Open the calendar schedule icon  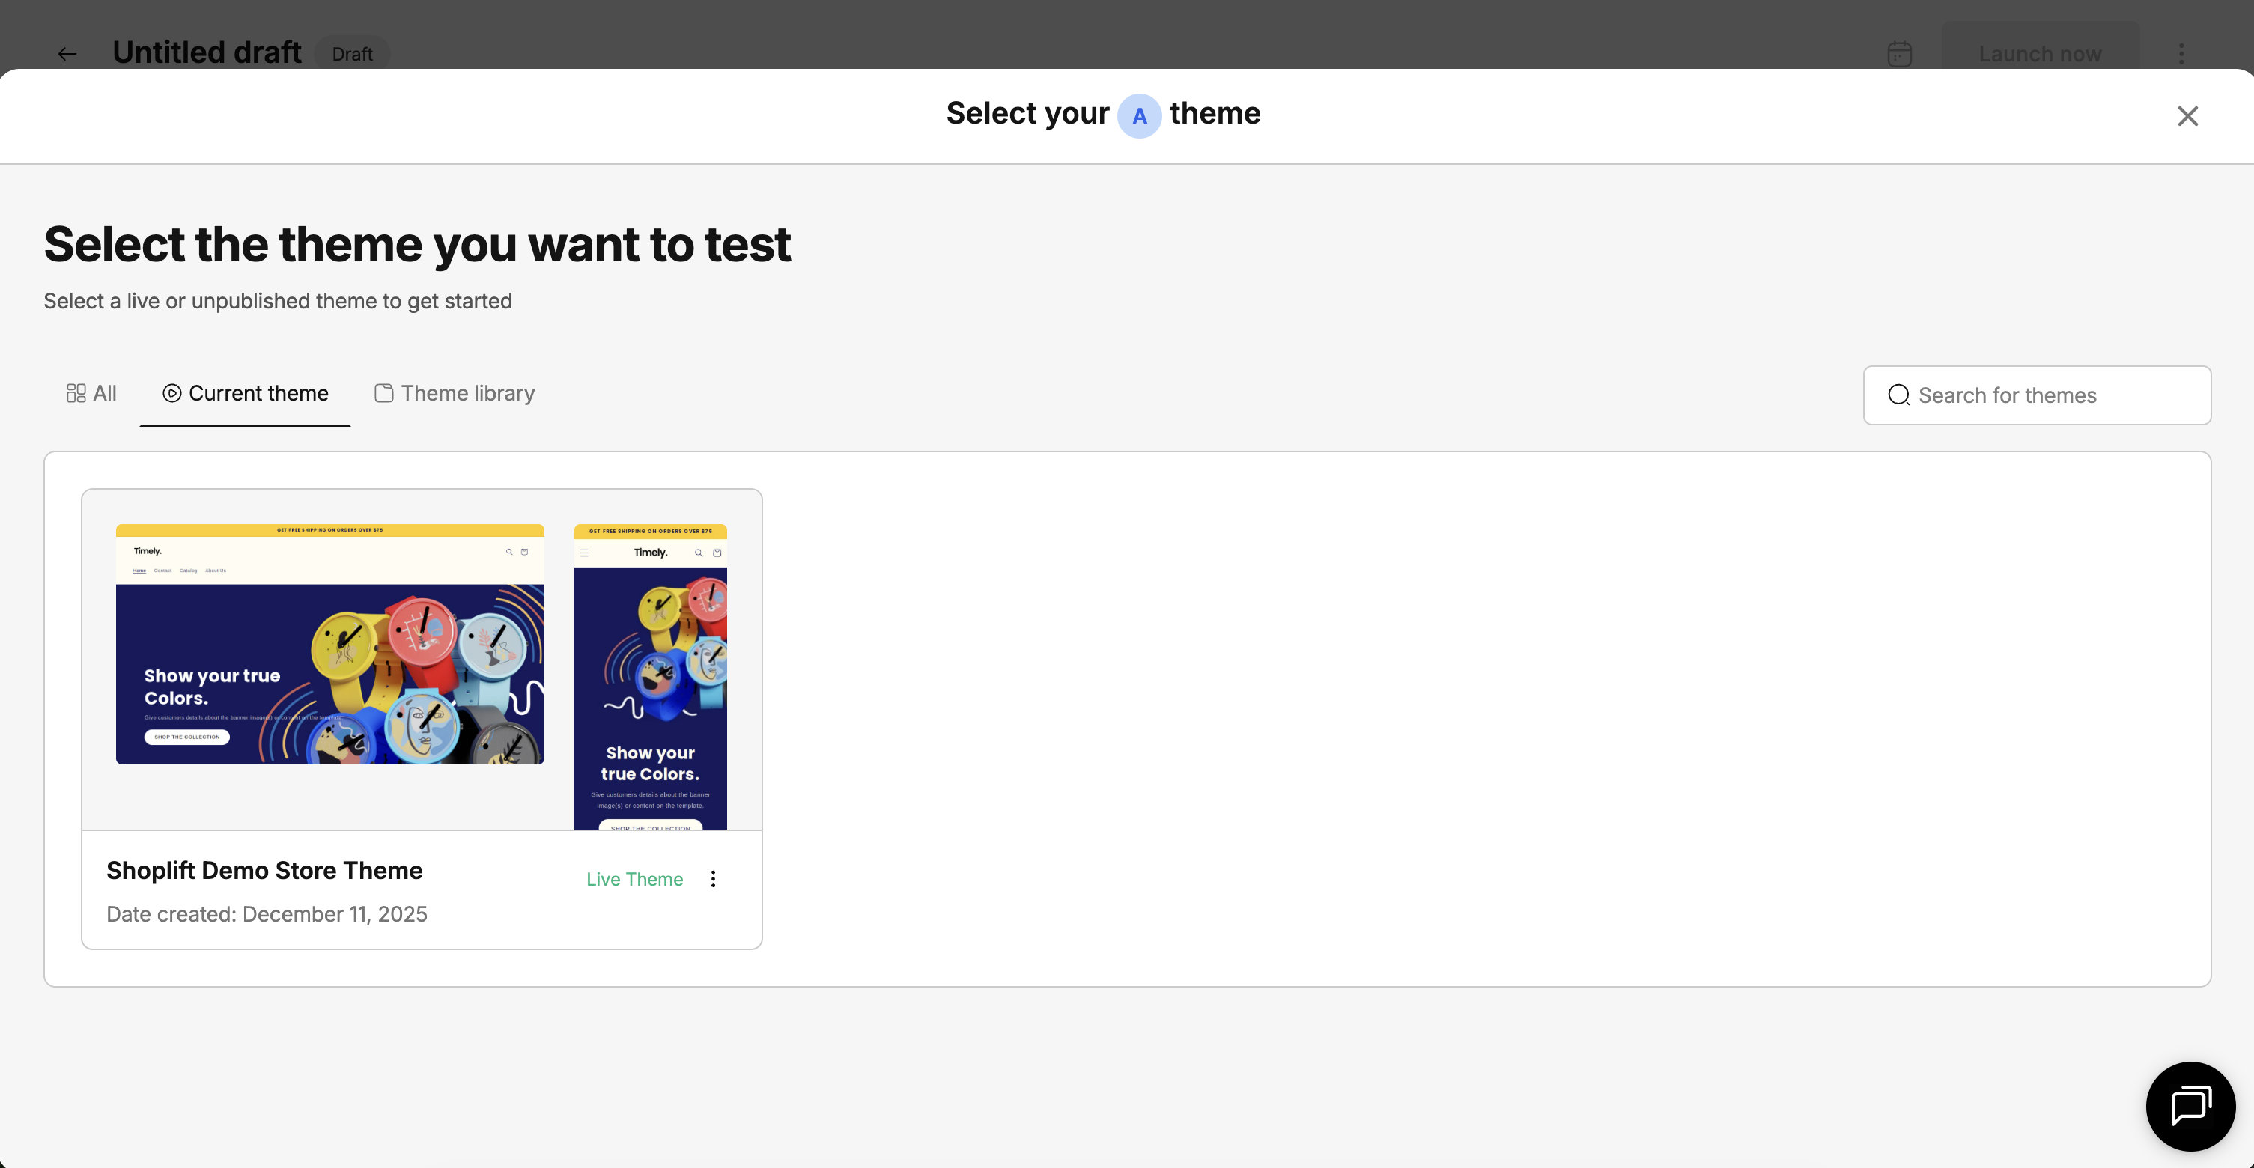coord(1899,54)
